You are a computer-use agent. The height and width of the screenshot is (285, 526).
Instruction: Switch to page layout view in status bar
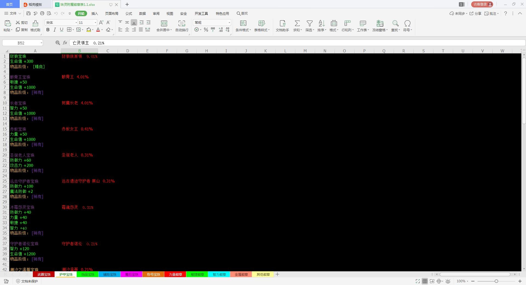pos(432,281)
